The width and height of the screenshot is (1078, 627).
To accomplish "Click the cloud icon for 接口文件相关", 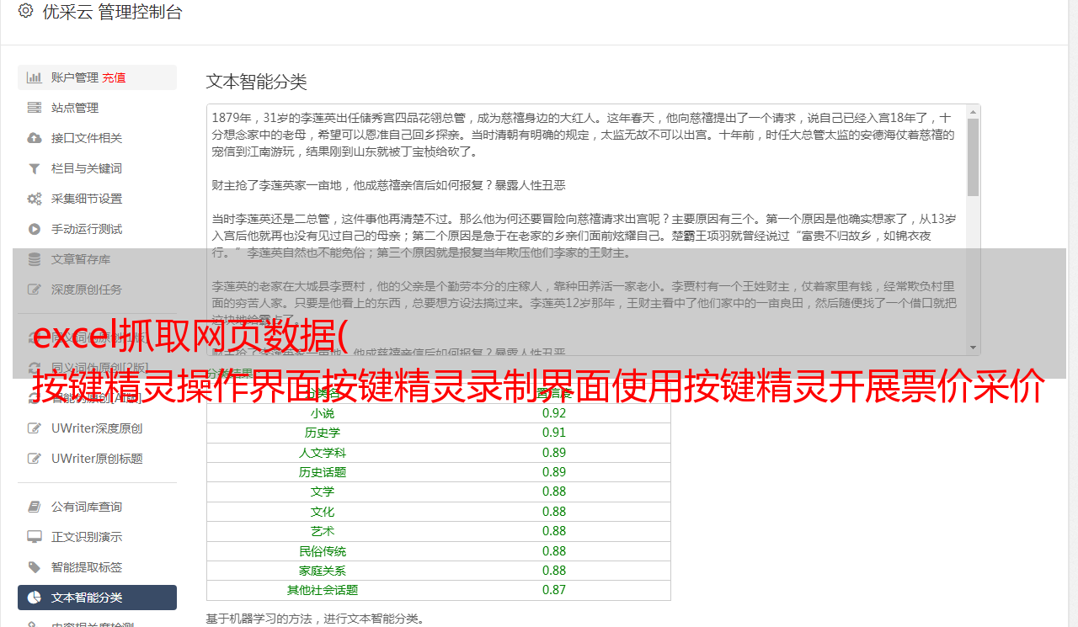I will point(35,138).
